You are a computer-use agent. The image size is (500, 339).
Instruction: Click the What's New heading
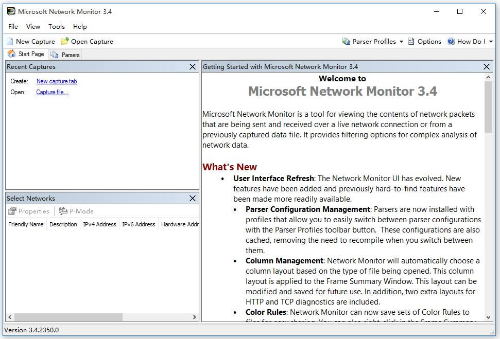230,167
